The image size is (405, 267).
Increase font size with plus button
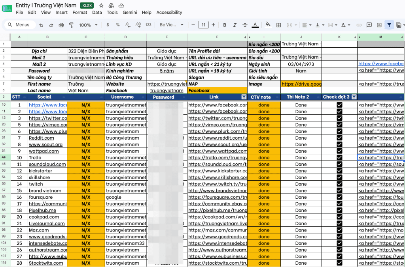213,25
